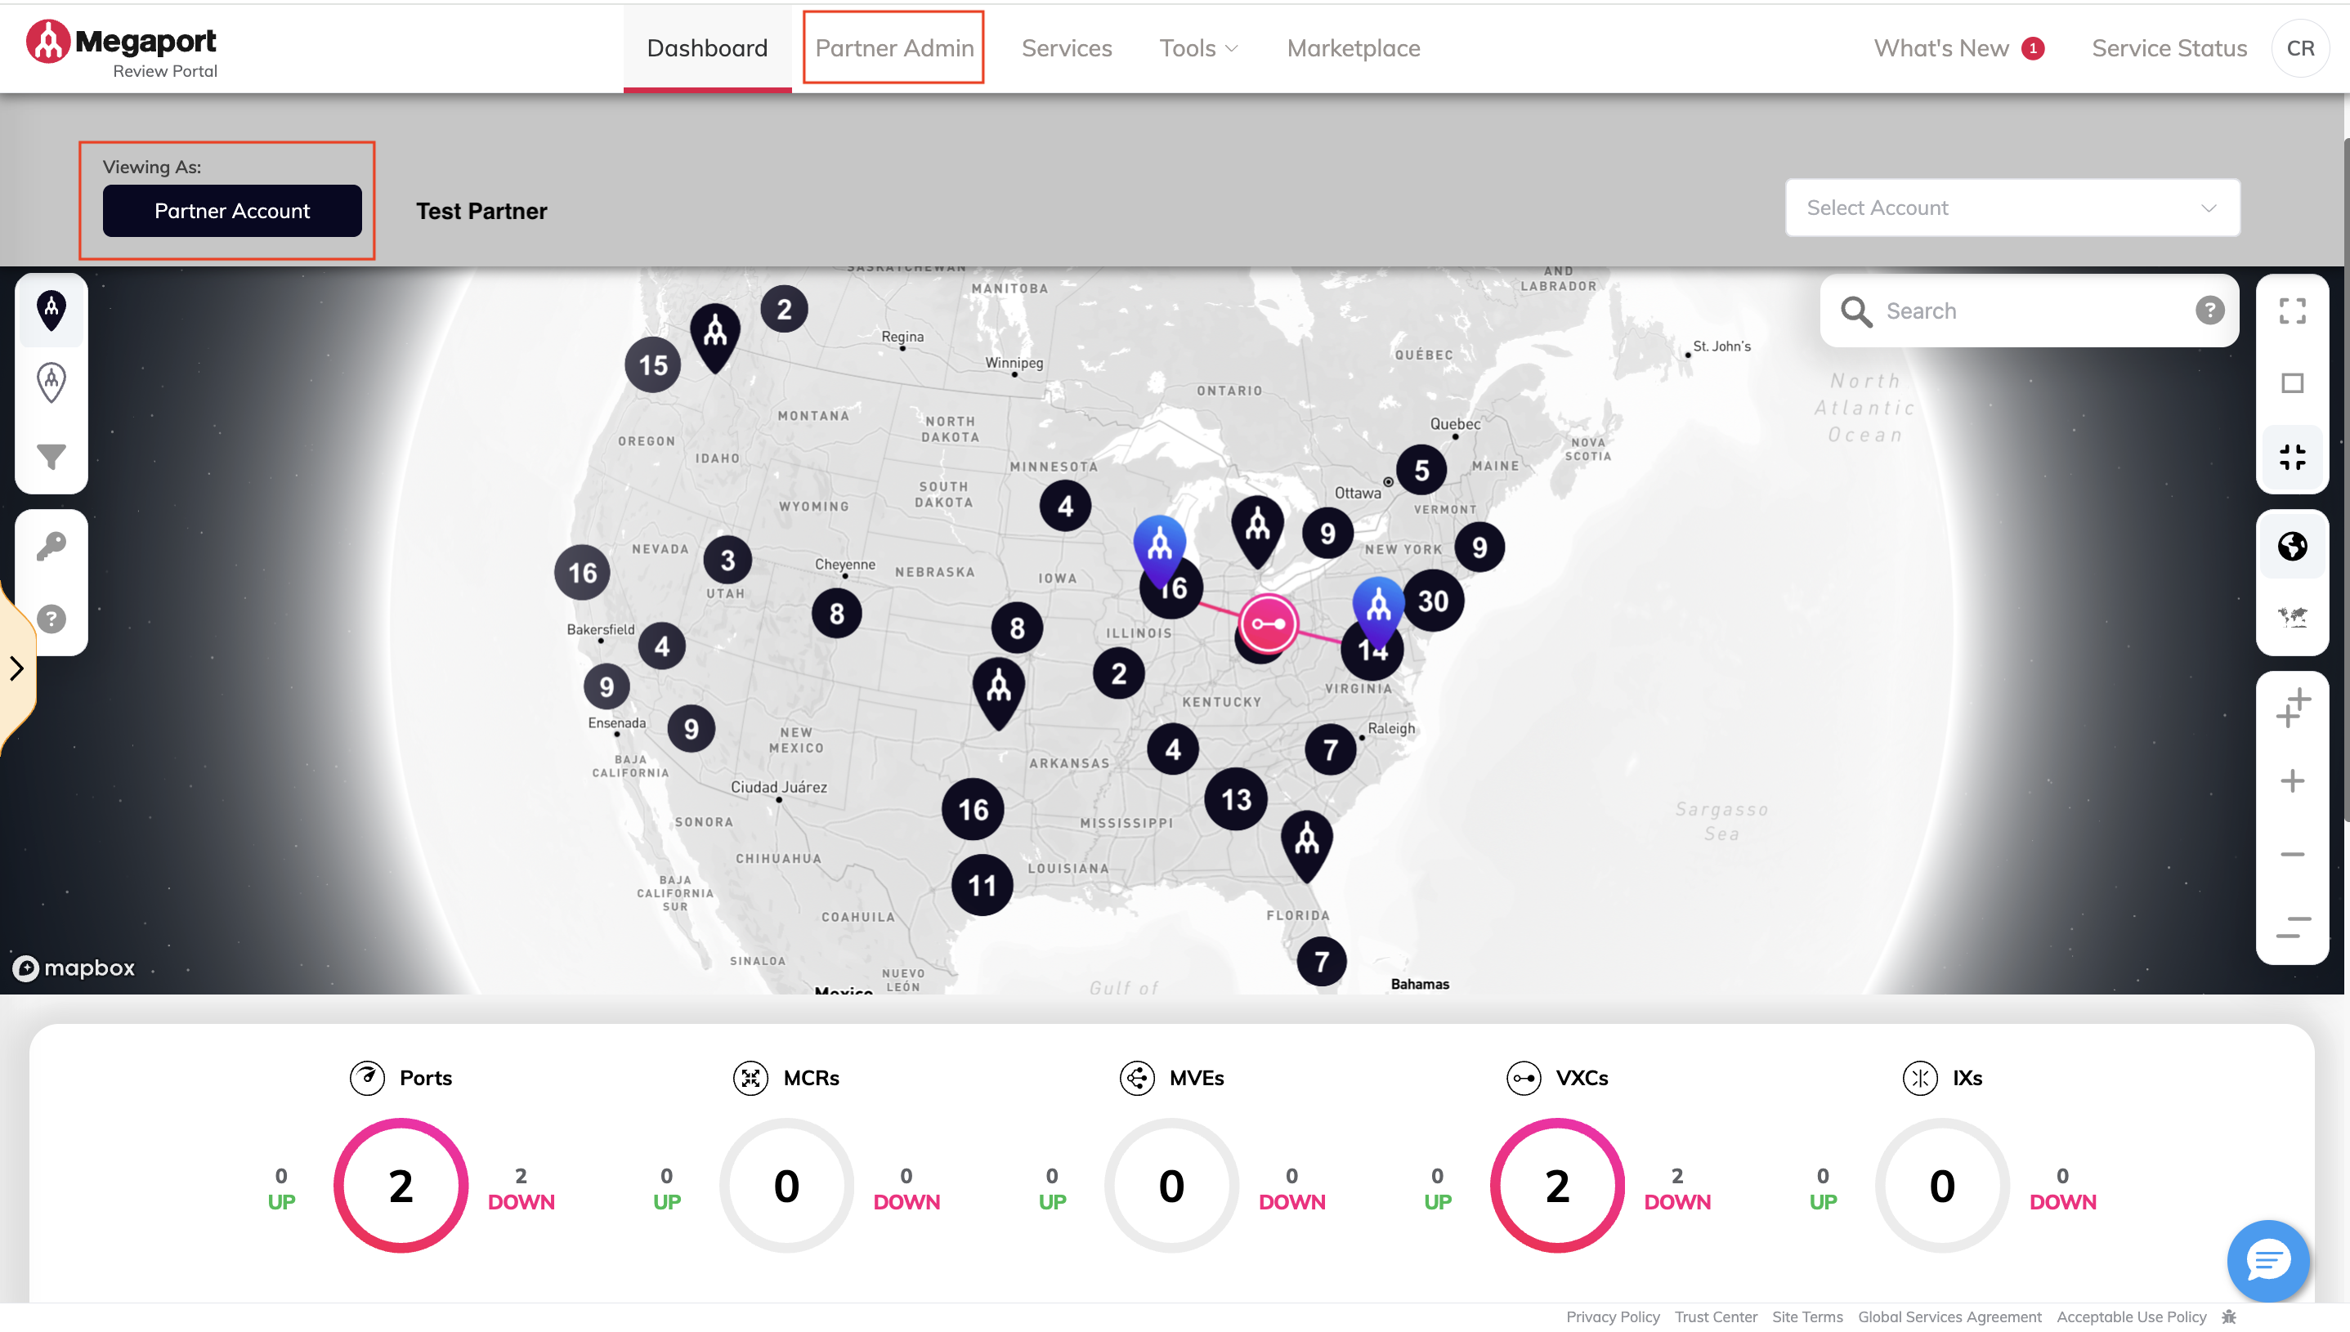
Task: Click the map fullscreen expand button
Action: [x=2294, y=310]
